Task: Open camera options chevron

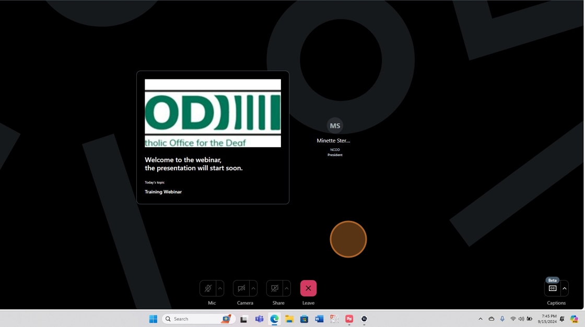Action: 253,288
